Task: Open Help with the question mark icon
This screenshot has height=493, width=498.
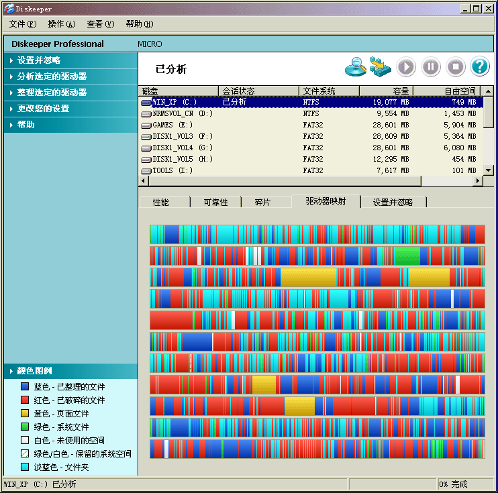Action: tap(480, 66)
